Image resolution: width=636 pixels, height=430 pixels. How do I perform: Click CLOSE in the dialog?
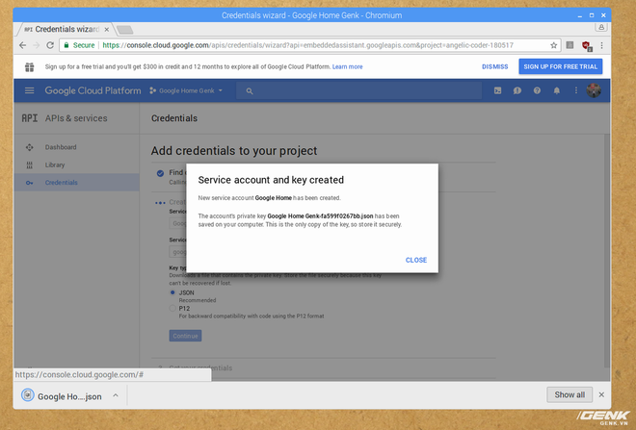416,260
